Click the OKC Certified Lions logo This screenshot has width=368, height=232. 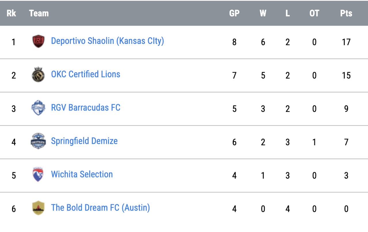pyautogui.click(x=38, y=75)
